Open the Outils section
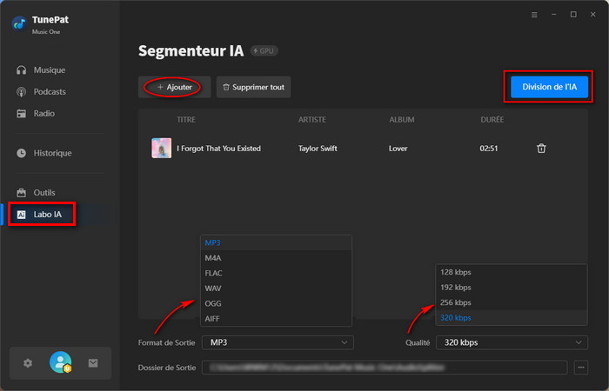Image resolution: width=609 pixels, height=391 pixels. pos(44,193)
